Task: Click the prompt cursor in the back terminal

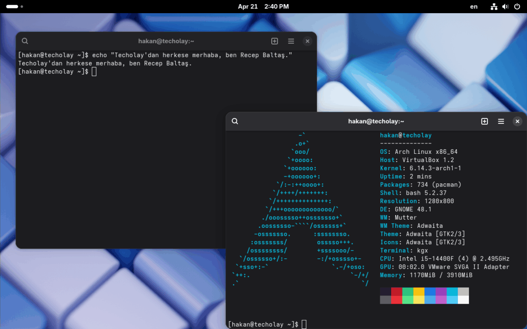Action: [x=94, y=72]
